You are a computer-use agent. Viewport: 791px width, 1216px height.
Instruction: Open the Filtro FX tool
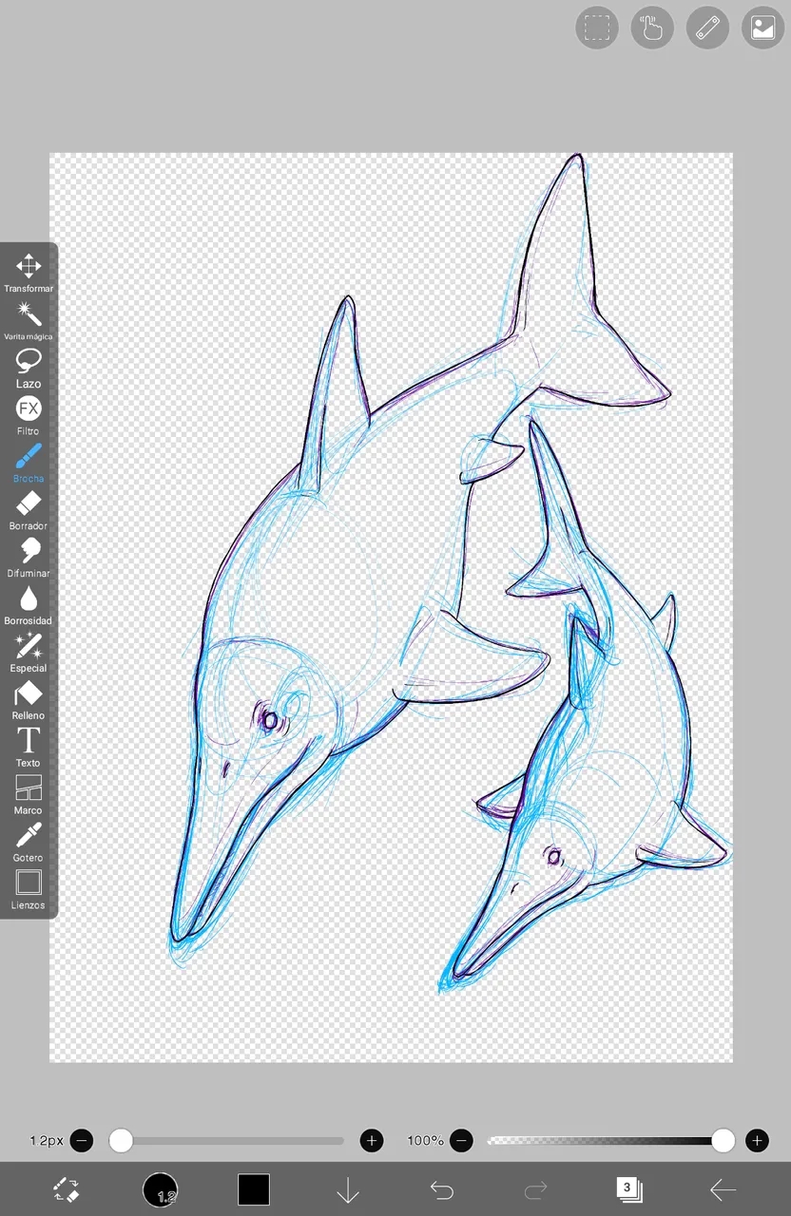[29, 415]
